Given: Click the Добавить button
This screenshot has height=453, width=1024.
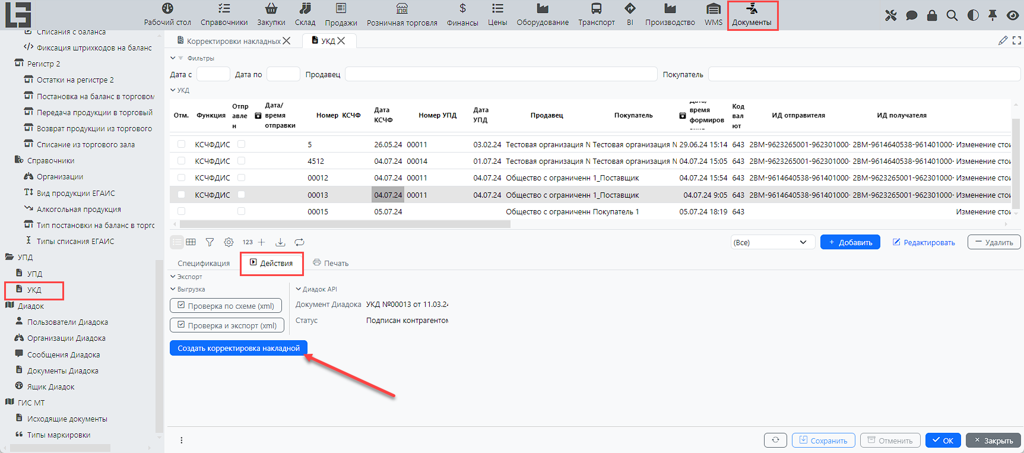Looking at the screenshot, I should point(850,242).
